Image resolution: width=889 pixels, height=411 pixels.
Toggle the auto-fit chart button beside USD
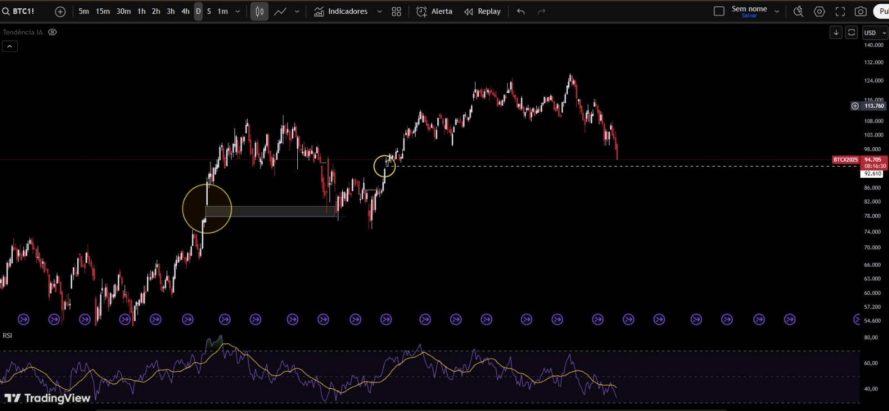click(851, 33)
